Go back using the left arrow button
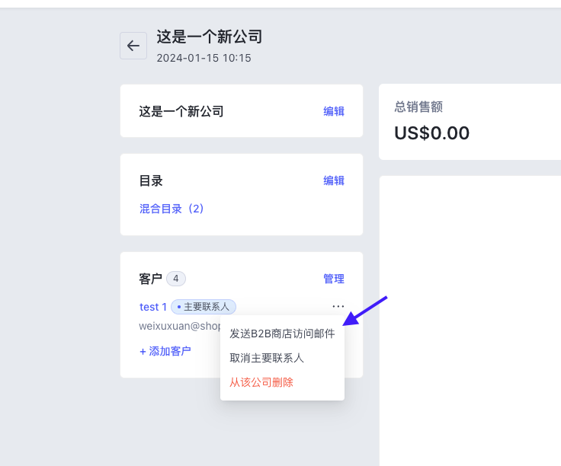561x466 pixels. coord(133,46)
